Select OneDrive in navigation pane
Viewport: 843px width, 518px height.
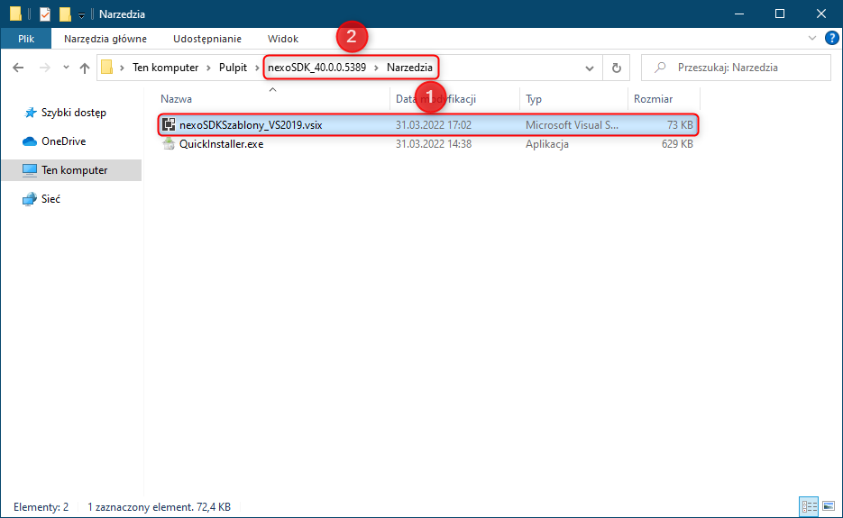[63, 141]
